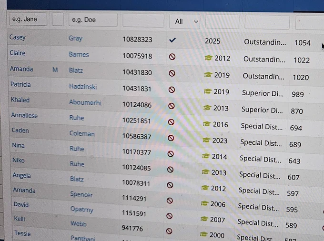
Task: Open Nina's first name link
Action: pyautogui.click(x=18, y=145)
